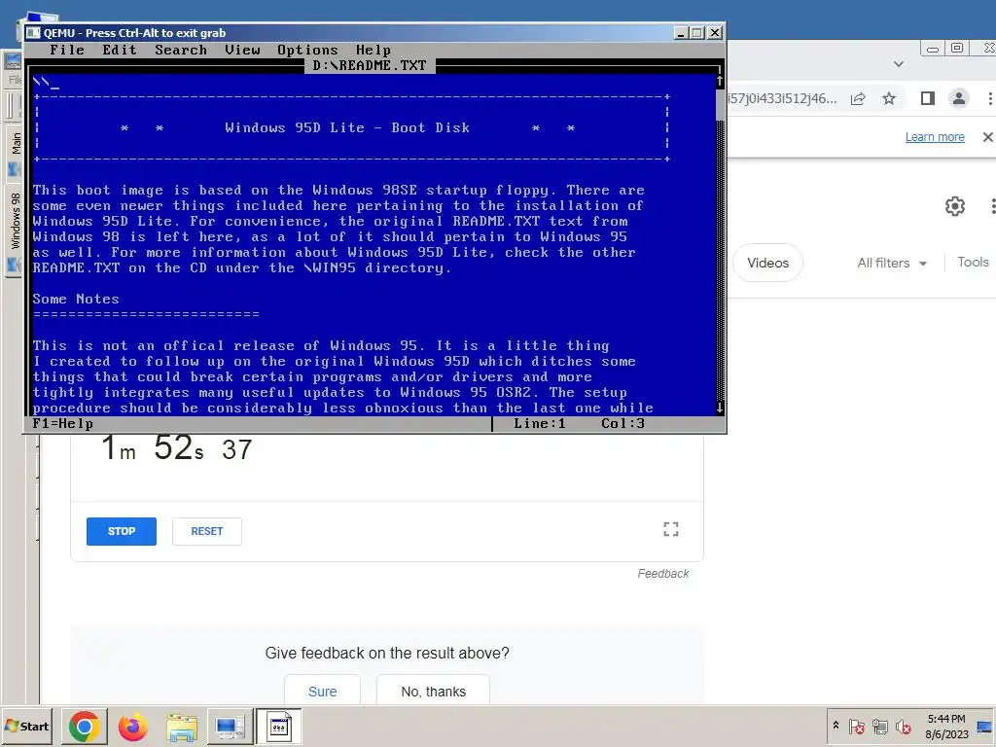Click the QEMU window title bar icon

[x=33, y=32]
